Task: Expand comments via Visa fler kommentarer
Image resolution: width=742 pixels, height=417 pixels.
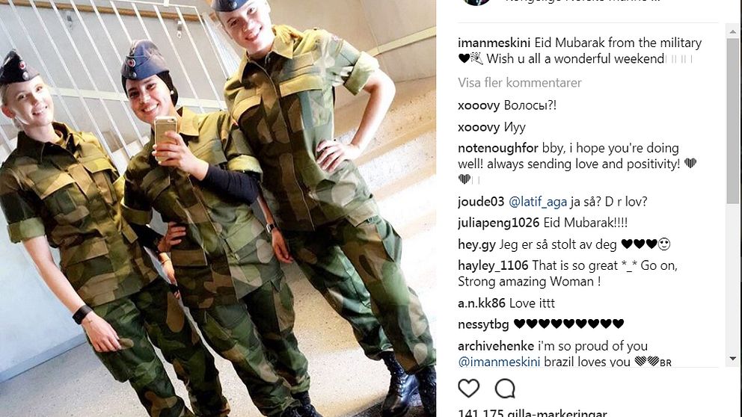Action: [x=520, y=83]
